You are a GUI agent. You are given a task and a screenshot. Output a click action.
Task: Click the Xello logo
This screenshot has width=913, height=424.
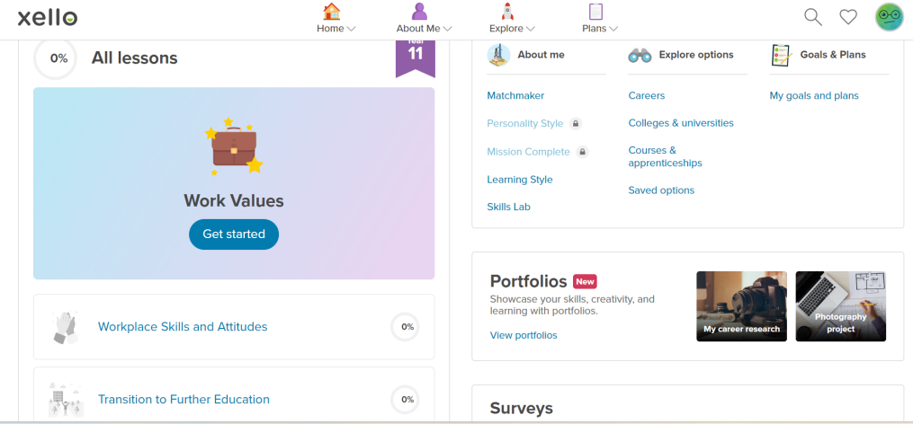(x=47, y=18)
